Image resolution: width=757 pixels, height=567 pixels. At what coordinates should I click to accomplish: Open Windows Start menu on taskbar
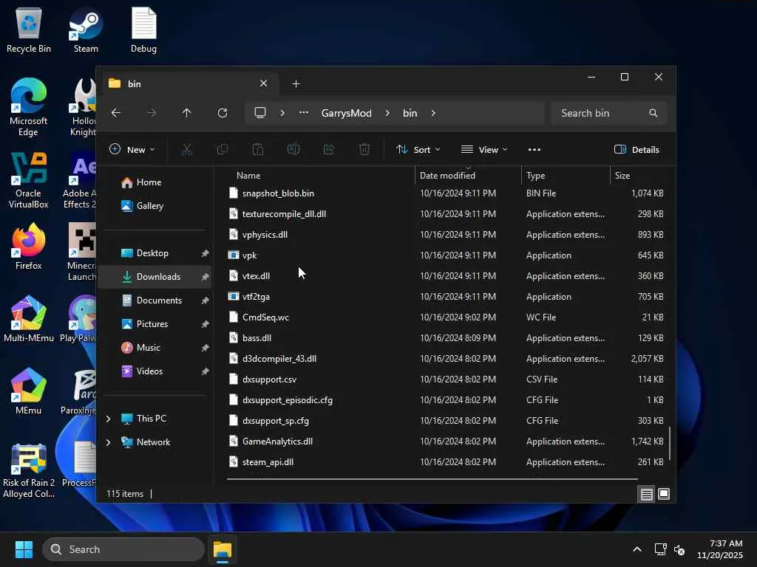point(24,549)
